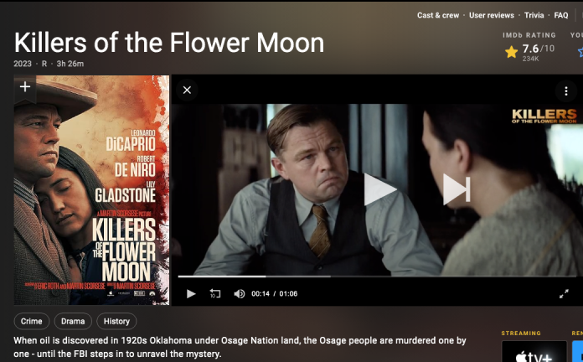
Task: Click the IMDb RATING label
Action: pyautogui.click(x=529, y=35)
